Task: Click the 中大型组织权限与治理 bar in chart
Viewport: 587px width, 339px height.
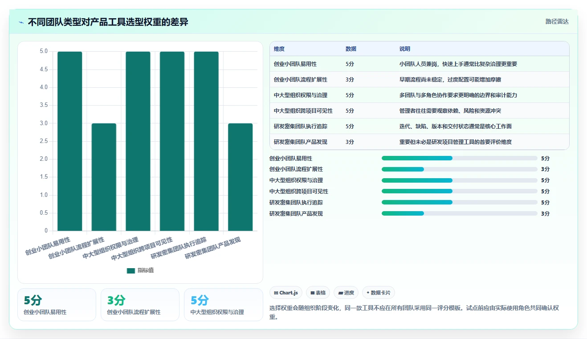Action: (x=138, y=141)
